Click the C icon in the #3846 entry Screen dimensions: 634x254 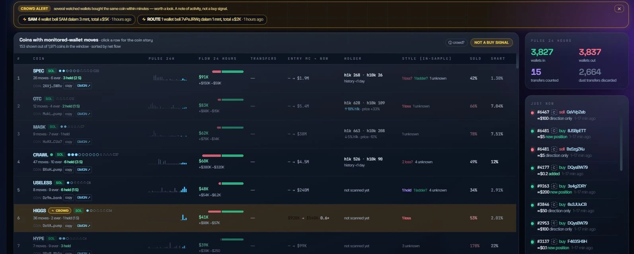554,205
